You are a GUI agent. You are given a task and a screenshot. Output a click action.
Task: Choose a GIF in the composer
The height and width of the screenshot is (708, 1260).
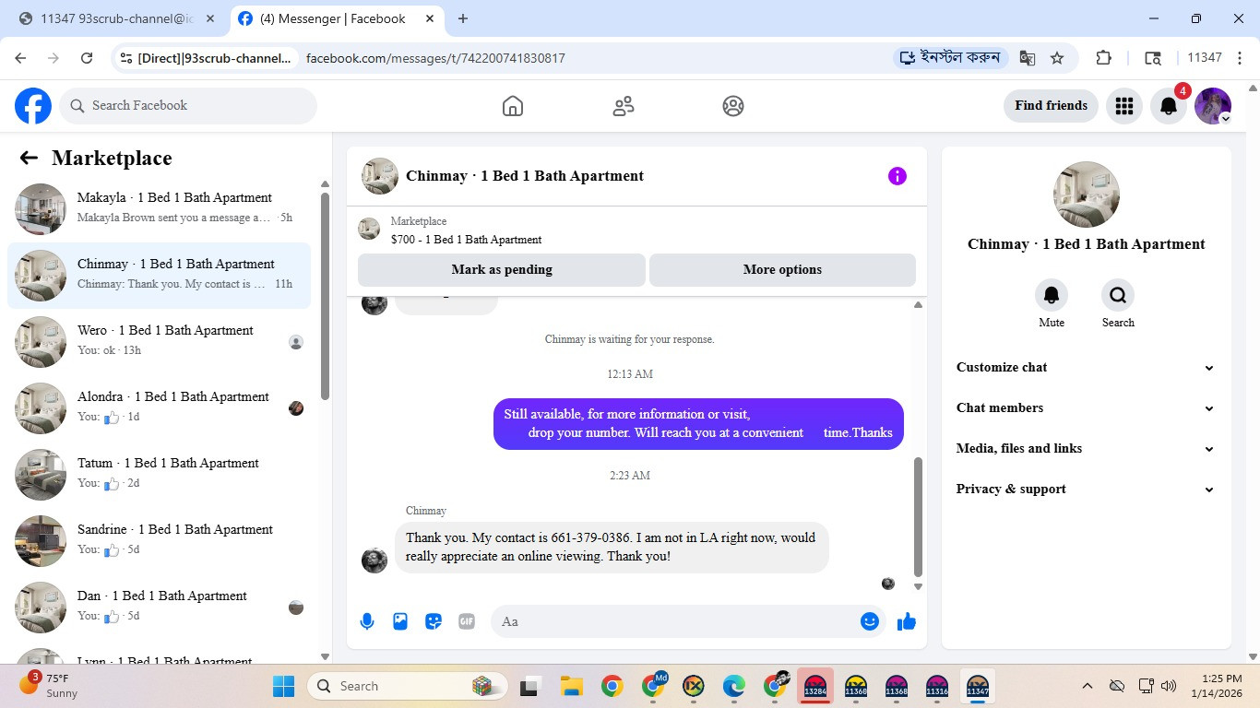click(x=467, y=621)
